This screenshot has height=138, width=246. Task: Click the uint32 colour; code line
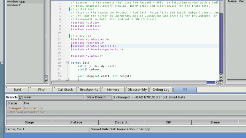tap(89, 69)
